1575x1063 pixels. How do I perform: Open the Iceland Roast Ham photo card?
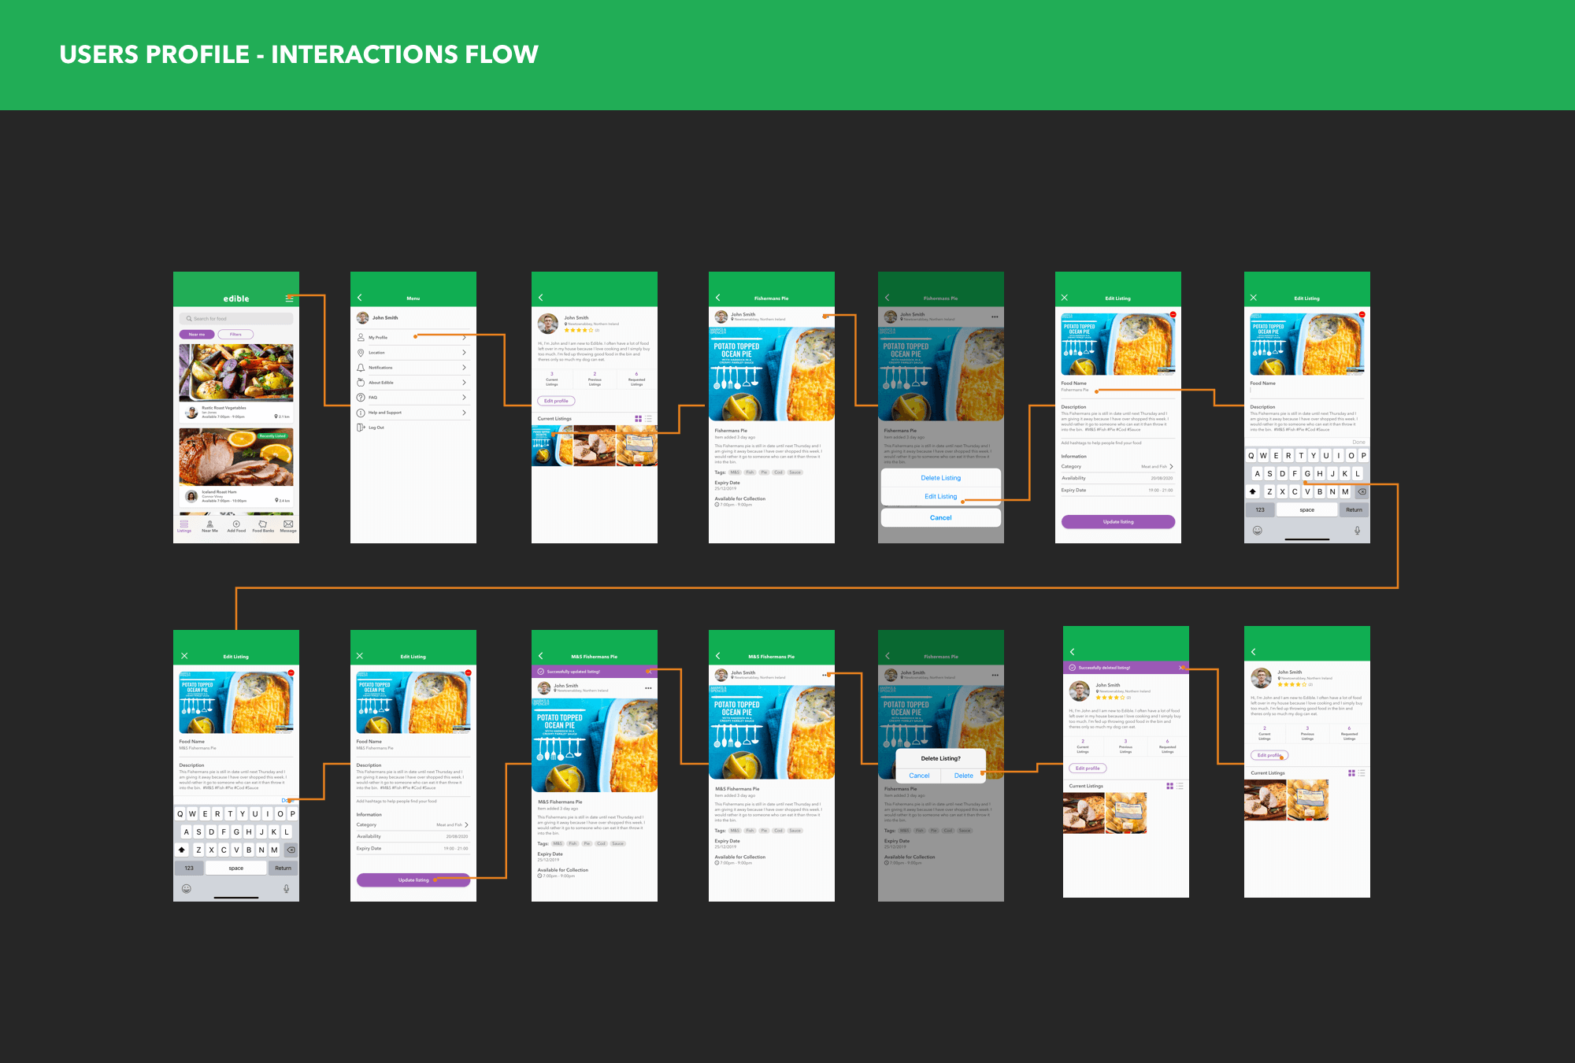click(x=236, y=457)
